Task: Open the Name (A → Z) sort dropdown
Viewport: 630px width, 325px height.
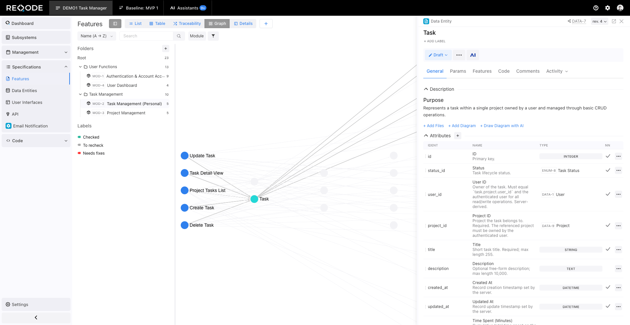Action: point(96,36)
